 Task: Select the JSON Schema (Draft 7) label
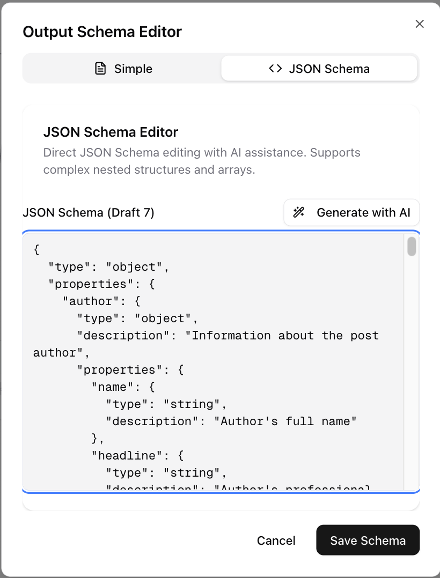(88, 212)
